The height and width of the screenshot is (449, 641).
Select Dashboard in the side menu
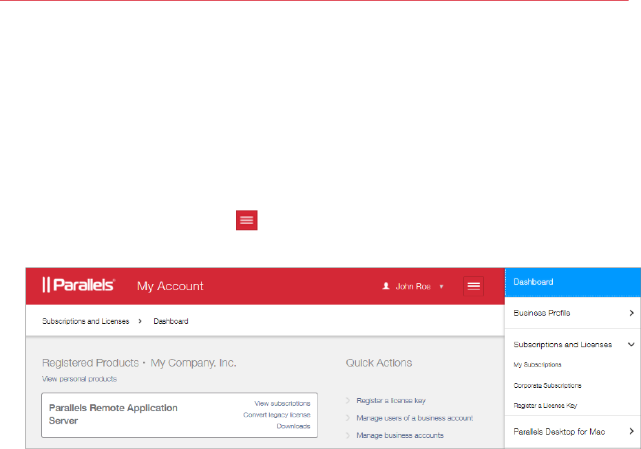(573, 282)
